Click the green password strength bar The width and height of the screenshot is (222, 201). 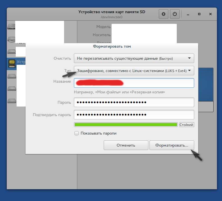126,124
